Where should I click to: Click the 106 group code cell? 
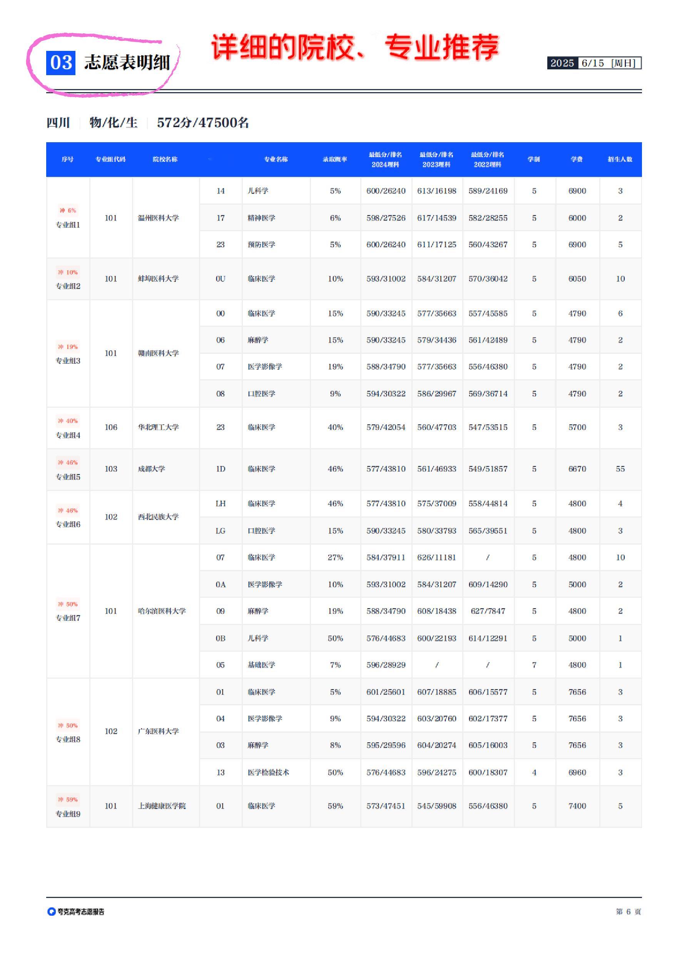pos(111,427)
